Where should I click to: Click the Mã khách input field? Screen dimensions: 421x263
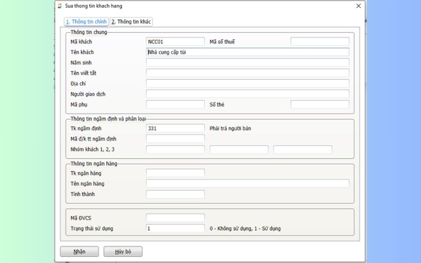click(x=175, y=42)
